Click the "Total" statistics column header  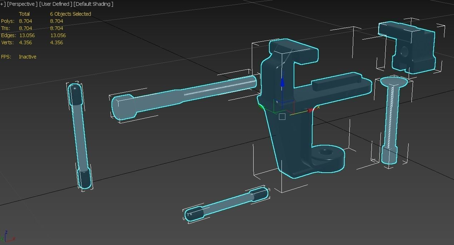[24, 14]
